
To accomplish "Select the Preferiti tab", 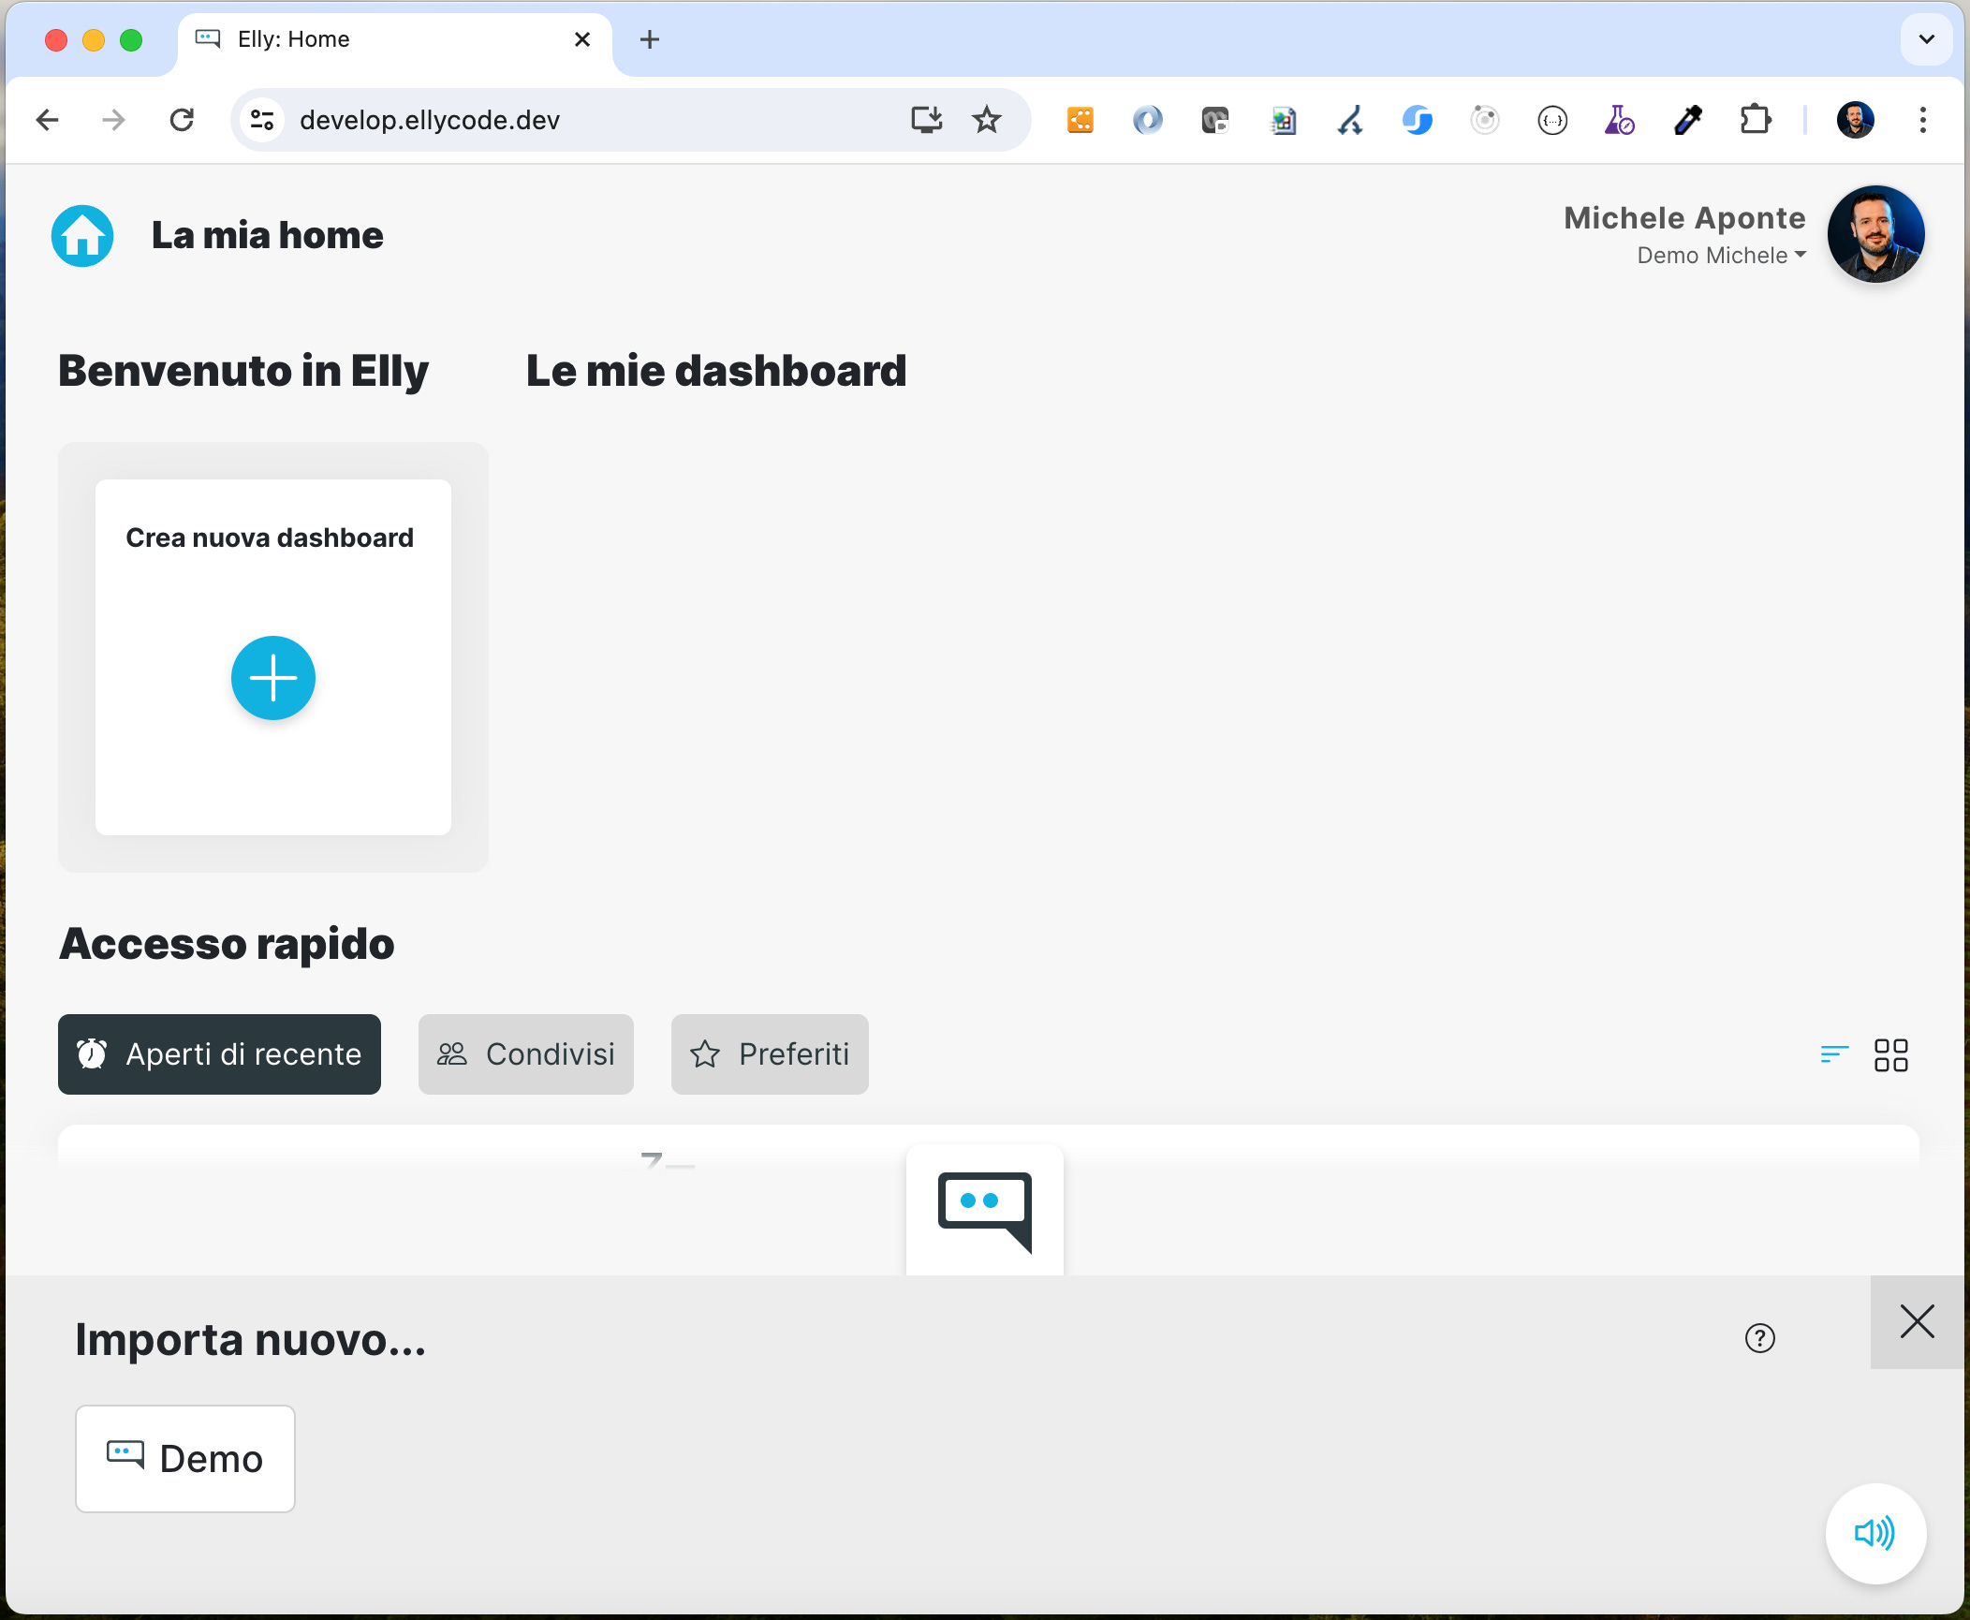I will pos(770,1054).
